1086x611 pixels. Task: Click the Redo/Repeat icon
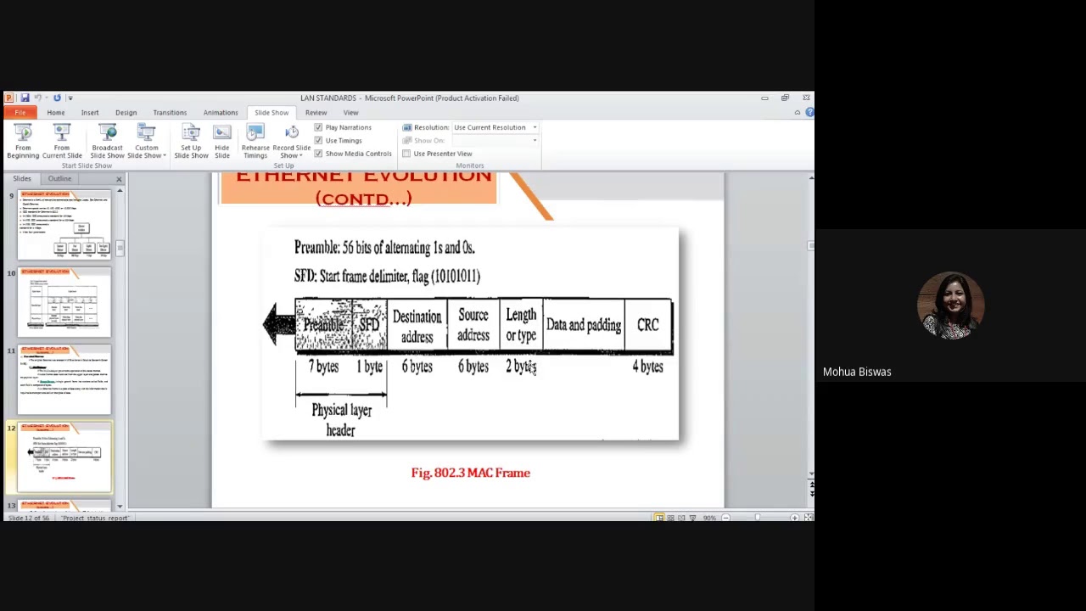(57, 98)
